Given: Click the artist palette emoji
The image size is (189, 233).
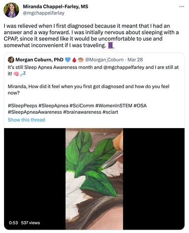Looking at the screenshot, I should pos(81,60).
